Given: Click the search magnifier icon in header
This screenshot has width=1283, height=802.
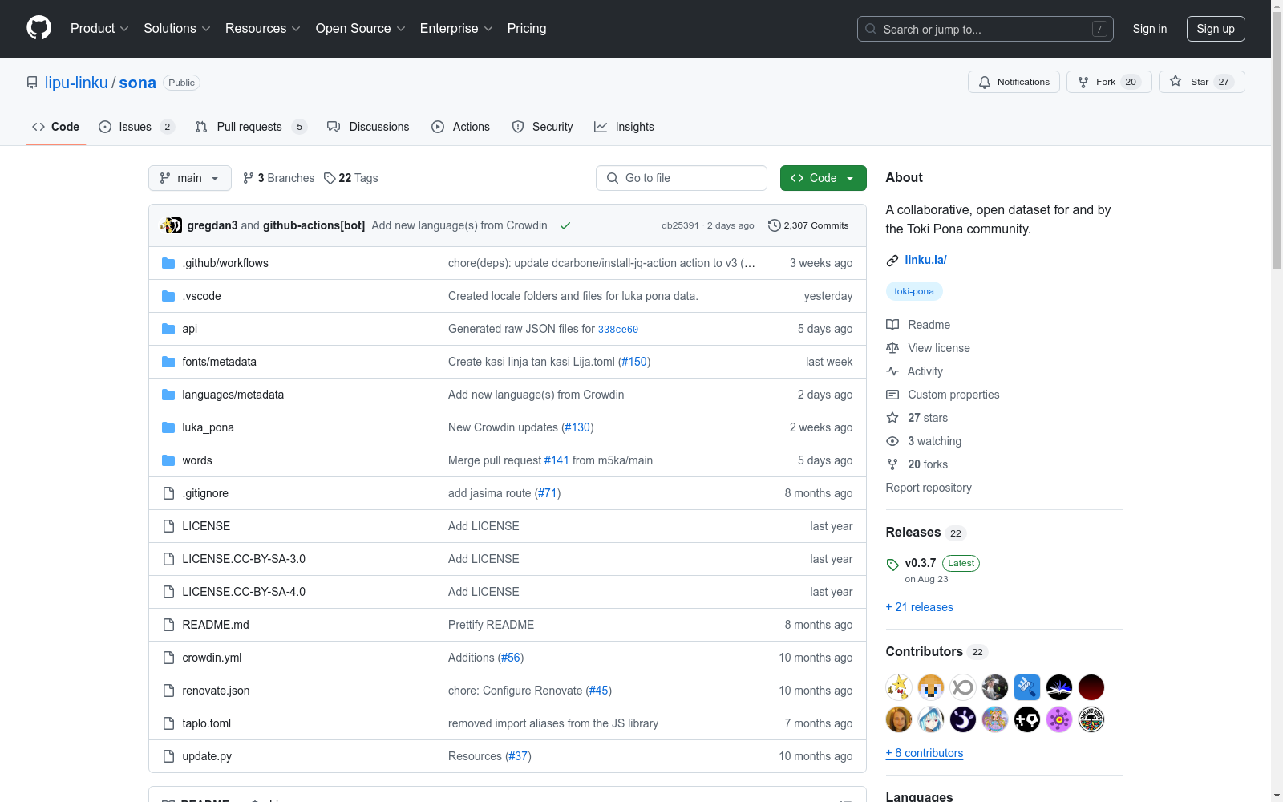Looking at the screenshot, I should [x=871, y=29].
